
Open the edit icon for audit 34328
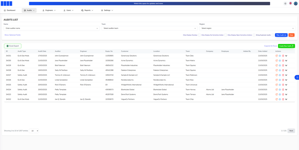point(277,70)
